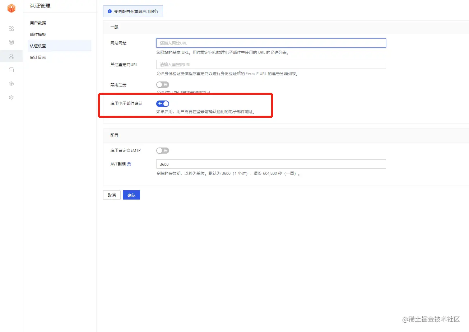Click the 允许身份验证提供程序重定向 description text

tap(227, 74)
